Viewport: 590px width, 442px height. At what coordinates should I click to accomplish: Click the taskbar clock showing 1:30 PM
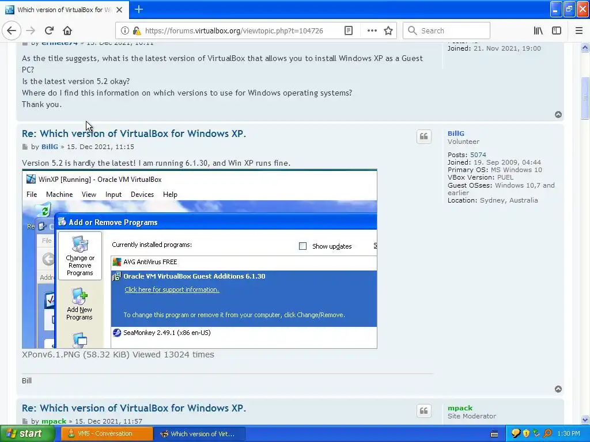pyautogui.click(x=569, y=434)
